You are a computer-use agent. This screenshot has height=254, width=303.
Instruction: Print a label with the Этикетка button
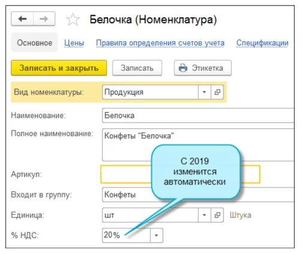coord(203,68)
